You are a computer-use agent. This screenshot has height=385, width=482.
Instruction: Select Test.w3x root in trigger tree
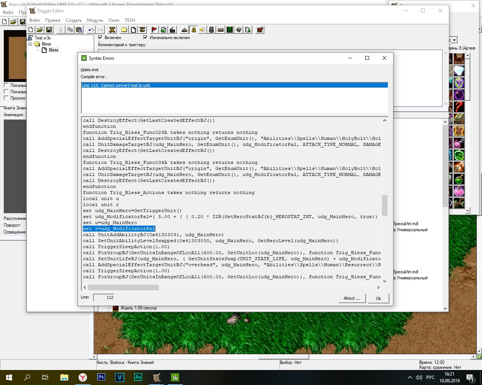[43, 38]
